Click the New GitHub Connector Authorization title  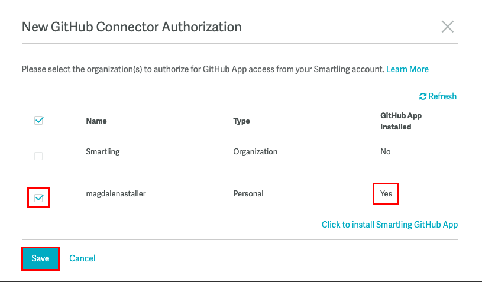click(x=131, y=27)
